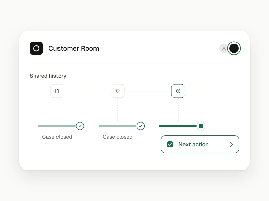Click the first light green progress bar

click(57, 126)
